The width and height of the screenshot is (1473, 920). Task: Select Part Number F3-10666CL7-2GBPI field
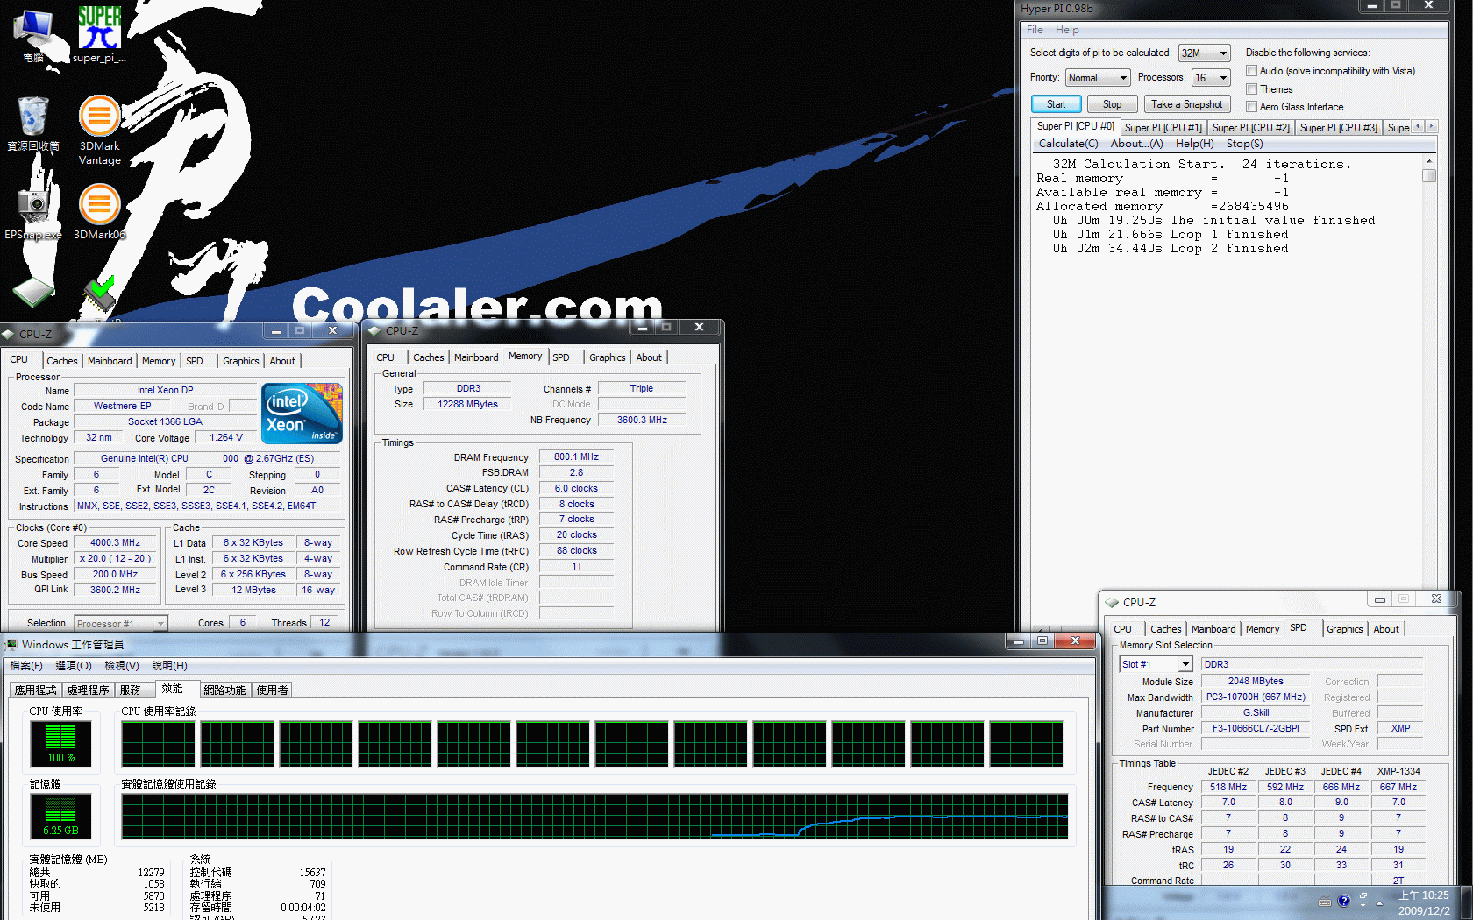point(1256,729)
